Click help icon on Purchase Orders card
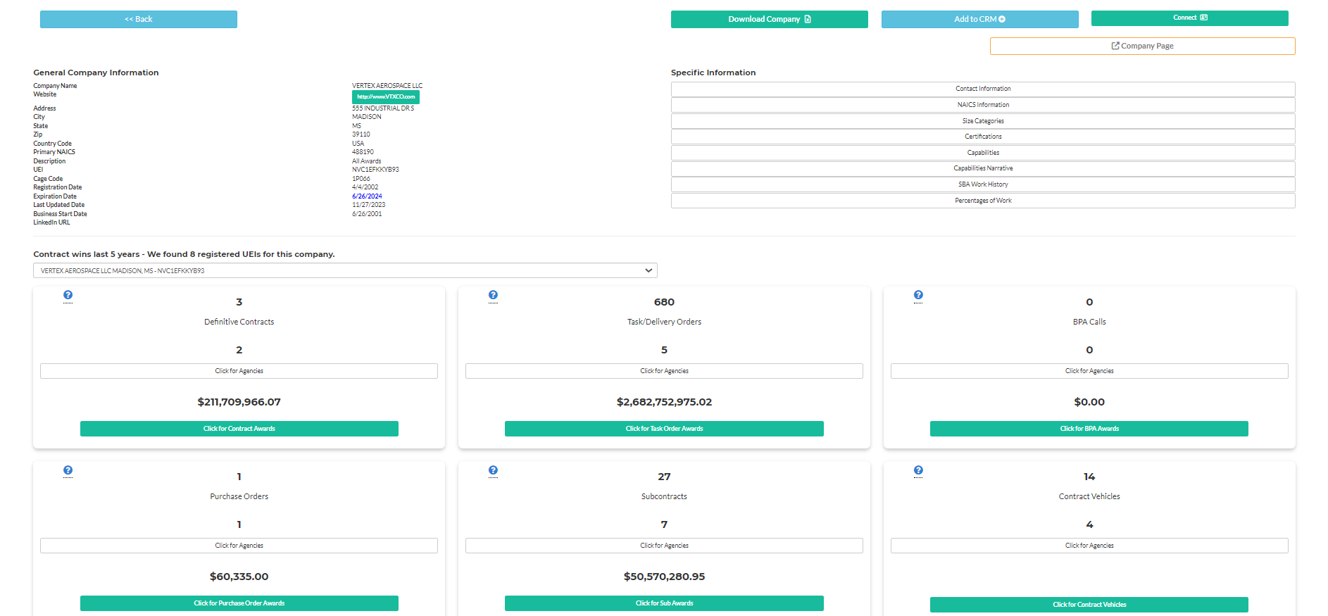The height and width of the screenshot is (616, 1328). click(68, 470)
